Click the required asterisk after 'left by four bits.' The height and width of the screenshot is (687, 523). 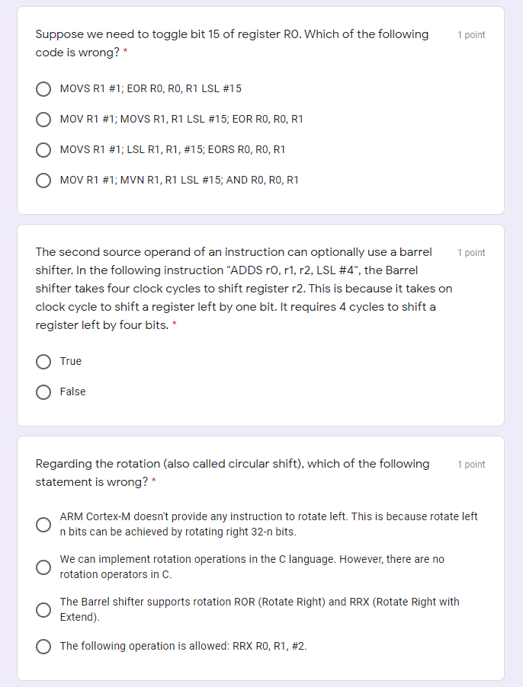click(175, 325)
